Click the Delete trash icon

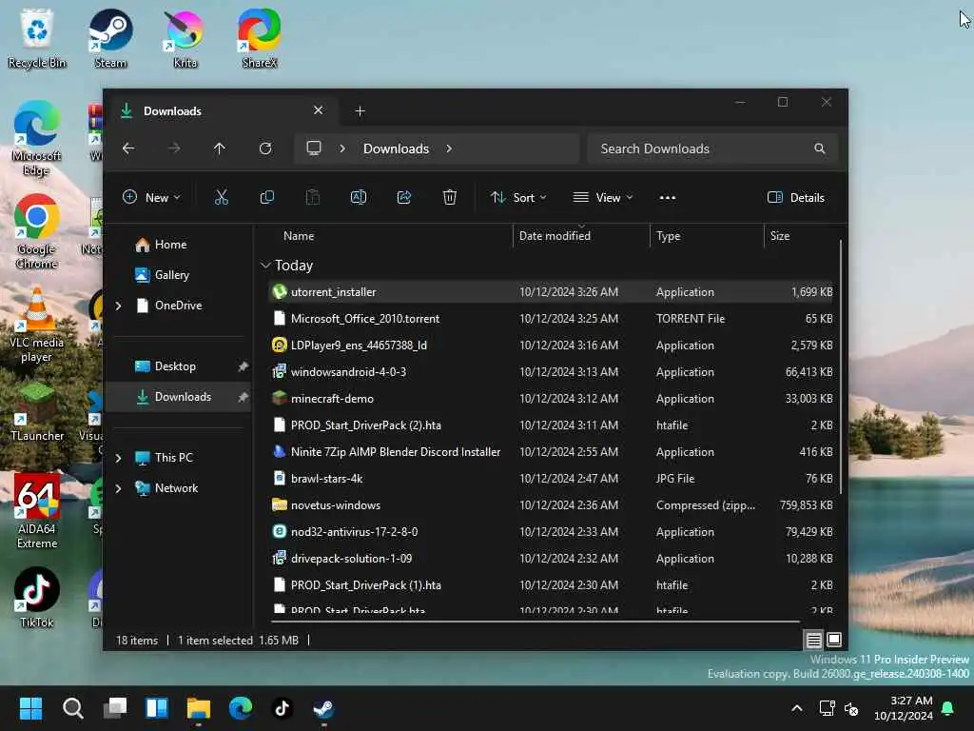coord(450,198)
